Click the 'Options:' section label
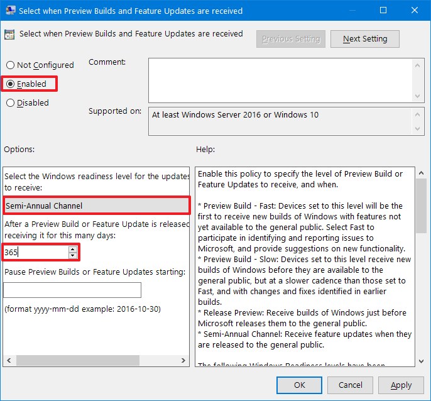 [x=19, y=150]
